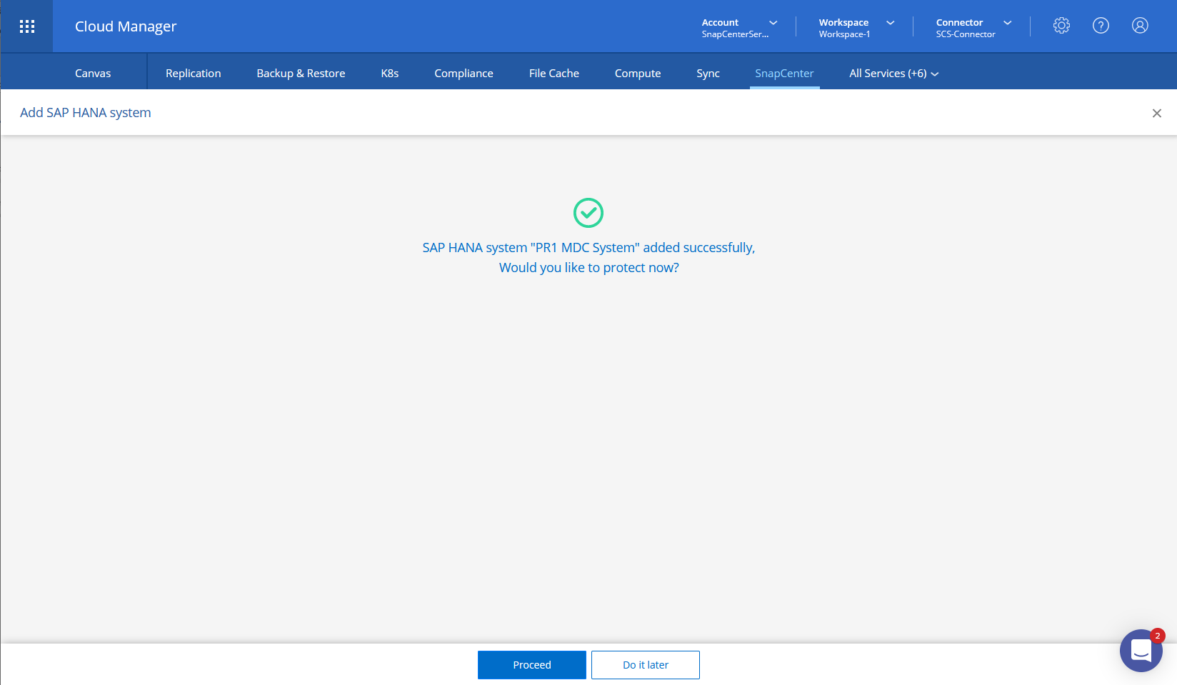Click the "Add SAP HANA system" heading
The image size is (1177, 685).
pos(86,113)
